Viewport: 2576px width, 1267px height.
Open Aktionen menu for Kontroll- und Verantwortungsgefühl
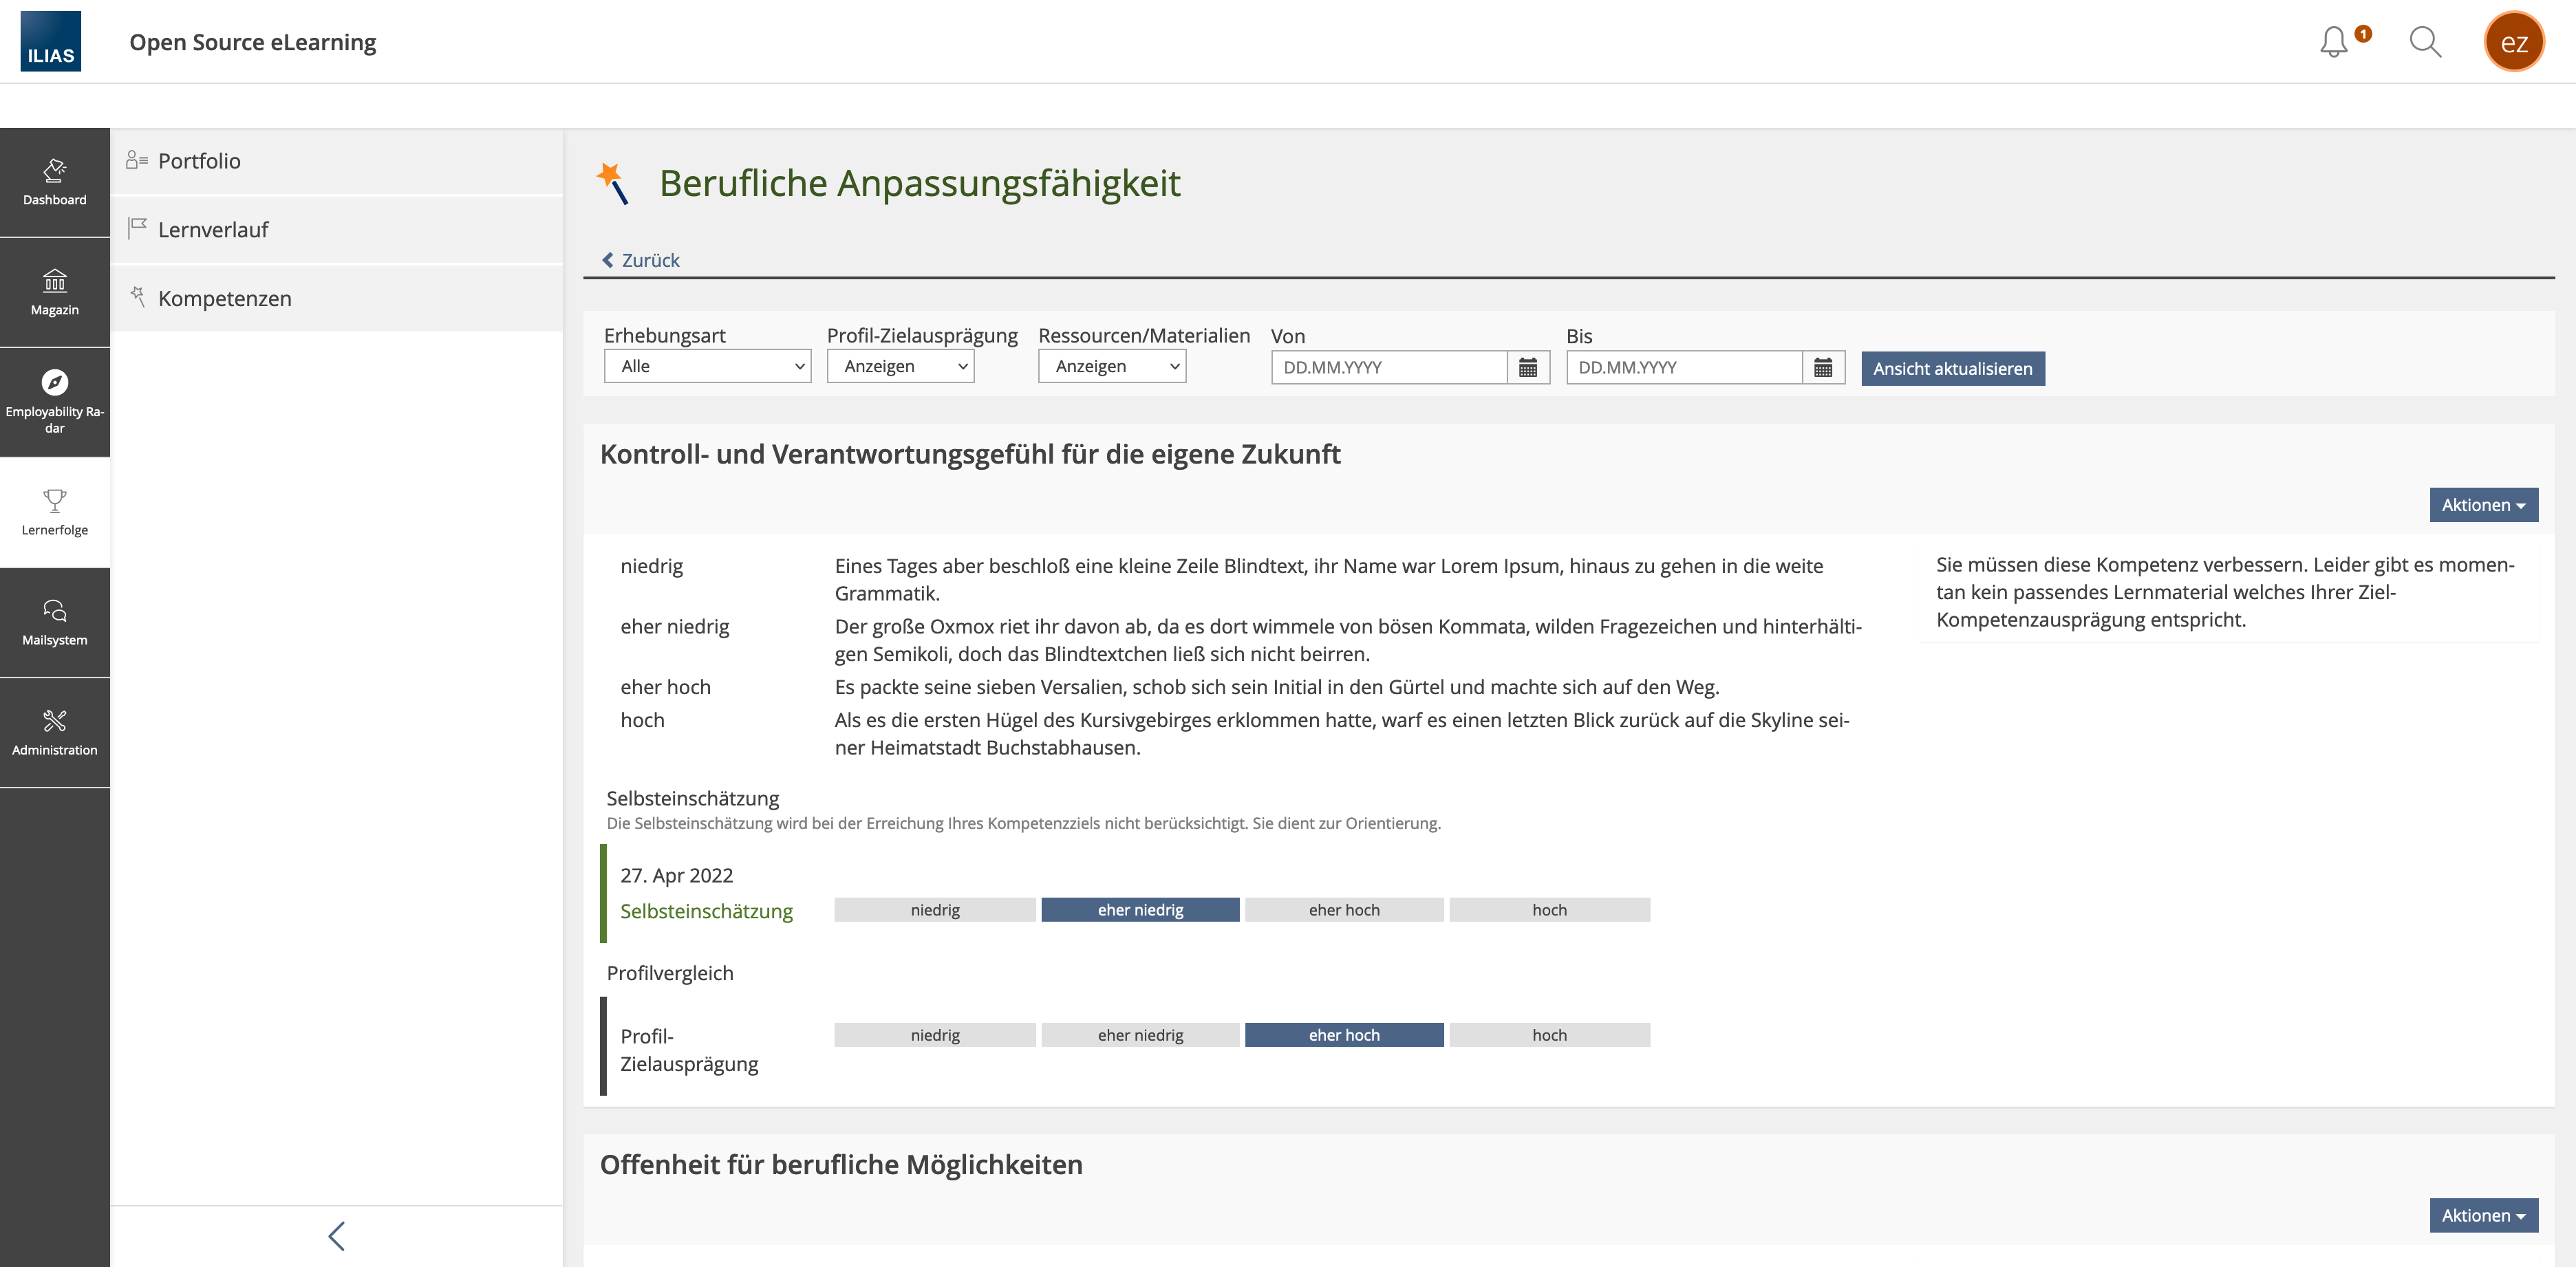[2483, 505]
